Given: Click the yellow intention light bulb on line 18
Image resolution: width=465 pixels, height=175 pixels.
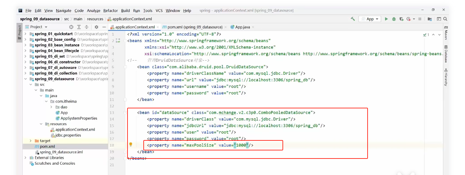Looking at the screenshot, I should click(131, 145).
